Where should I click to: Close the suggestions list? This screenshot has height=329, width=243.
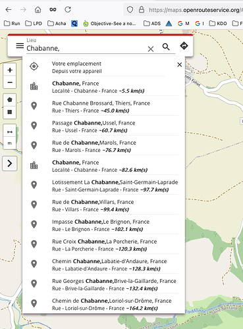click(x=180, y=64)
